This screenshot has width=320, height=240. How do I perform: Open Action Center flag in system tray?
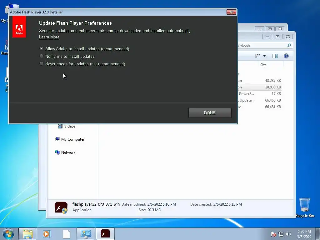273,234
